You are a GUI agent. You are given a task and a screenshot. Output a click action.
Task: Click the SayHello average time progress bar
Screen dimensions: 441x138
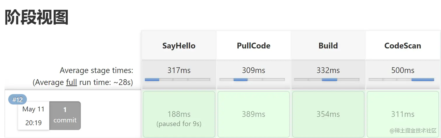pos(177,79)
